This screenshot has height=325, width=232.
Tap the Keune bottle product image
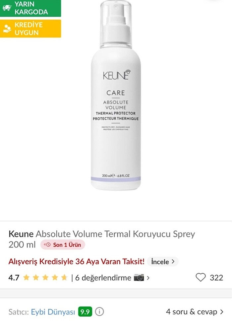pos(116,96)
